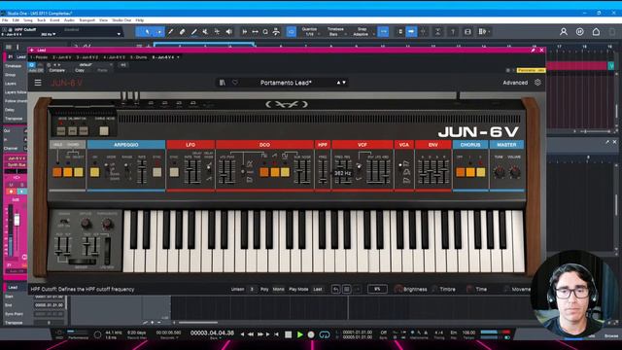This screenshot has height=350, width=622.
Task: Open the Transport menu
Action: pyautogui.click(x=86, y=19)
